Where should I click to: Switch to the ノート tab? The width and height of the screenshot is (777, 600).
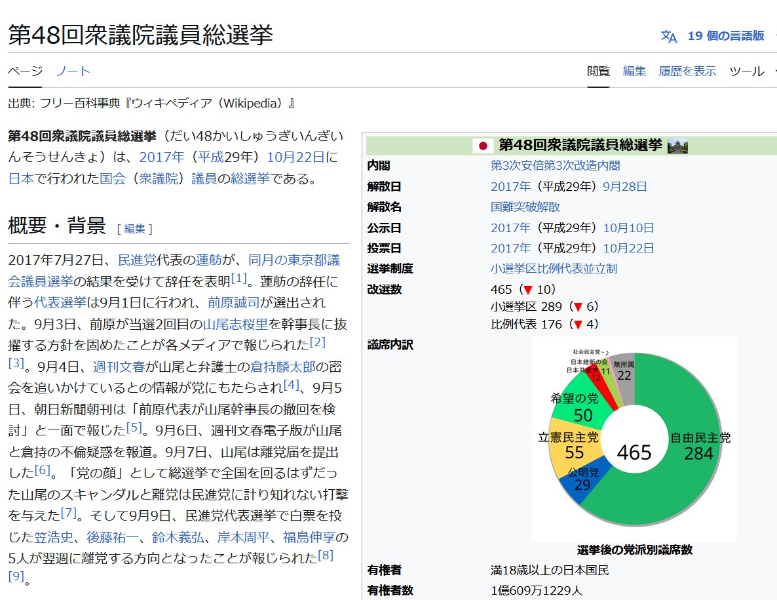pyautogui.click(x=73, y=71)
